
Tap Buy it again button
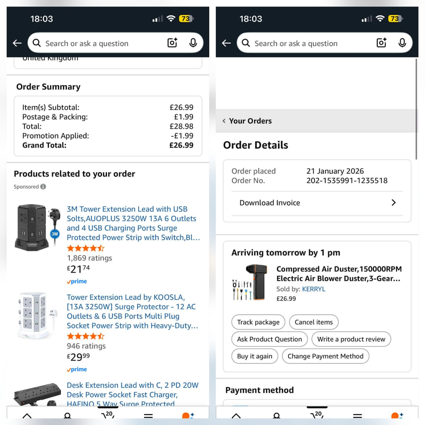(255, 356)
